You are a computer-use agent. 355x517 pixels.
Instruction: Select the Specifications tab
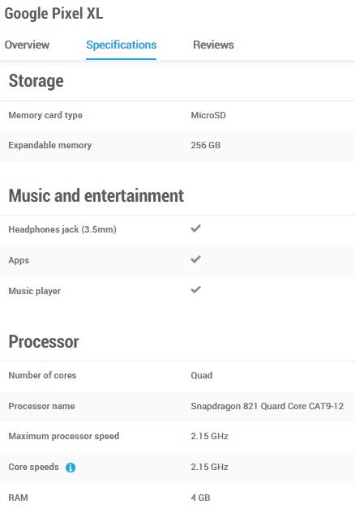click(122, 45)
